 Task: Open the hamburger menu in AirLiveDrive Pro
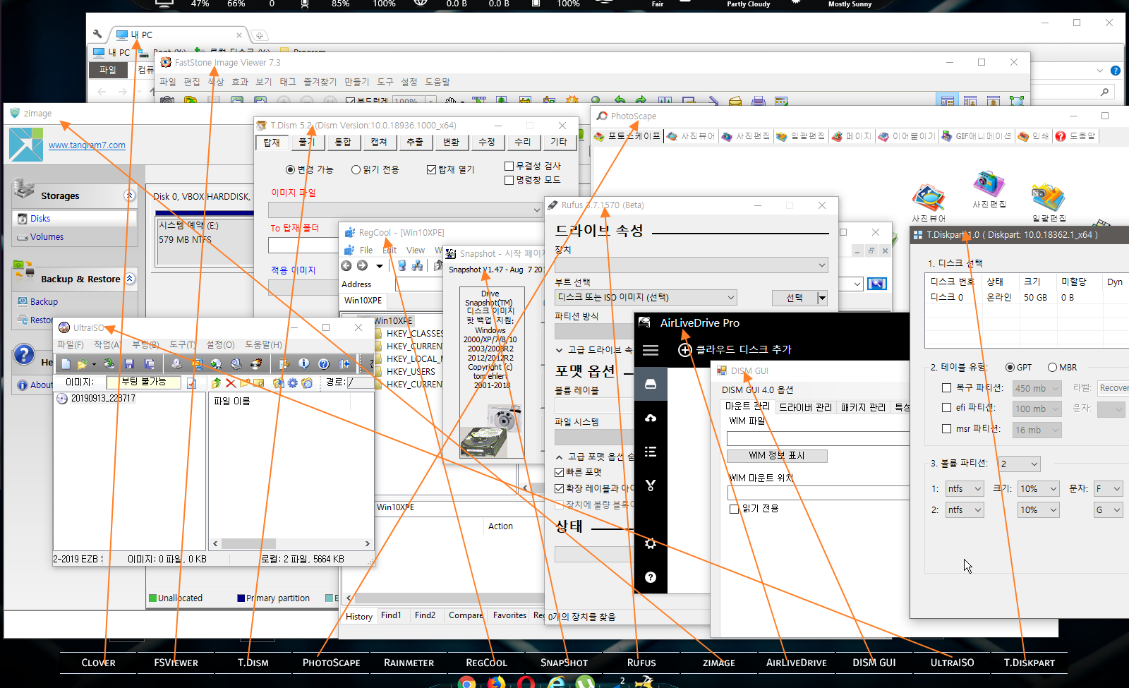click(651, 350)
